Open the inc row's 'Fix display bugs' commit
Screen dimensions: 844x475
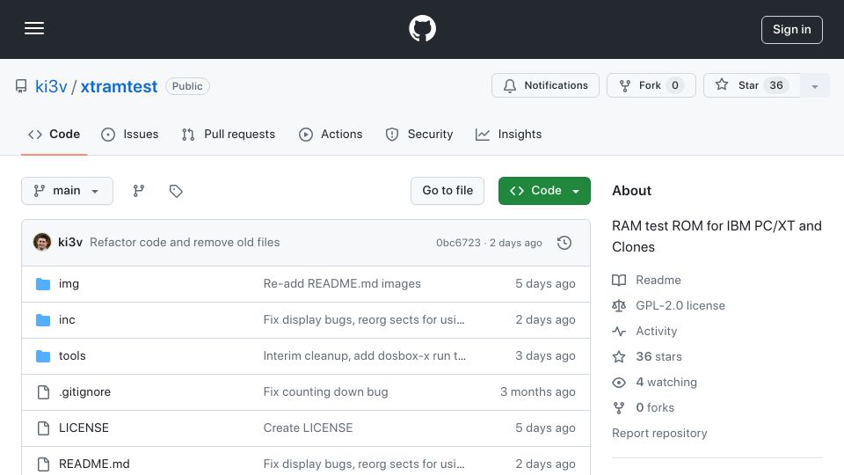364,320
